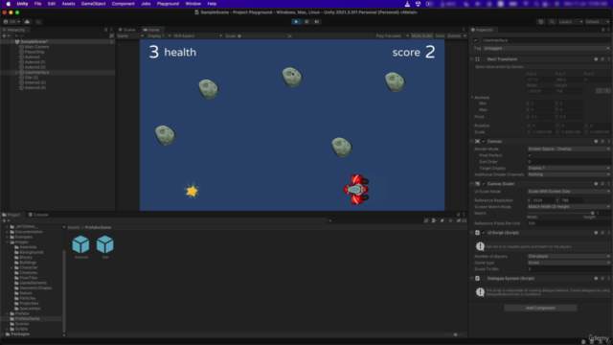Switch to the Scene tab
613x345 pixels.
pyautogui.click(x=127, y=30)
